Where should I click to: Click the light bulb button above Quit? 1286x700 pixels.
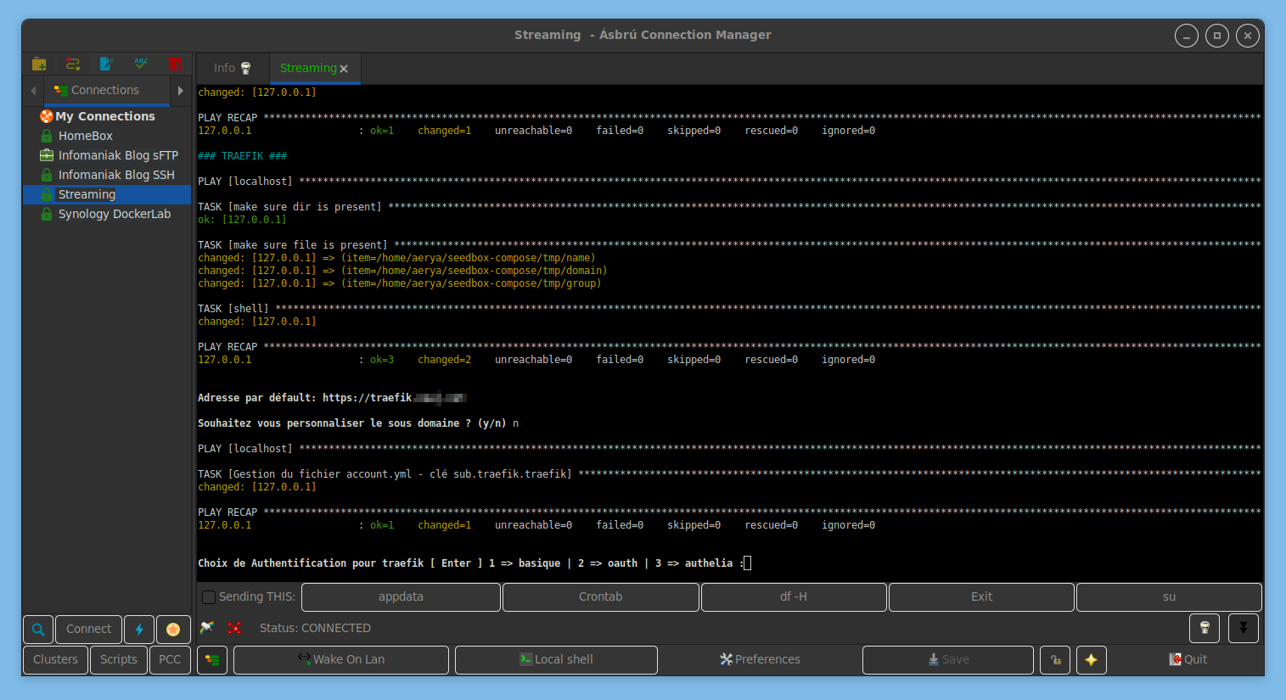pyautogui.click(x=1205, y=628)
